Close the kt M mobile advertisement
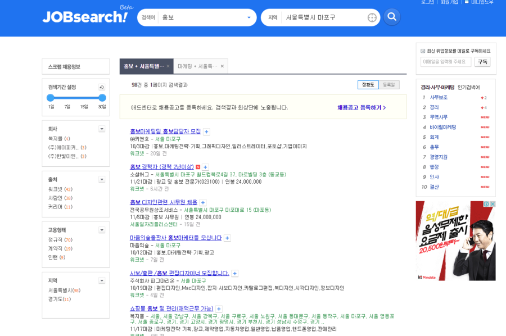506x336 pixels. 493,204
